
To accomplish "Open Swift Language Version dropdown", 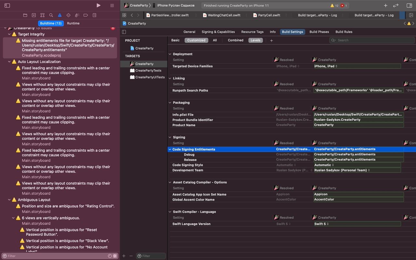I will tap(357, 224).
